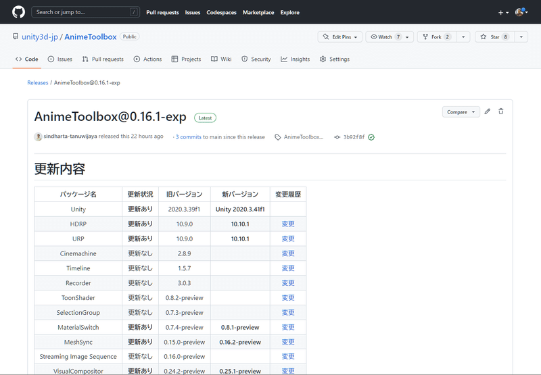
Task: Click the 更新内容 heading
Action: click(60, 169)
